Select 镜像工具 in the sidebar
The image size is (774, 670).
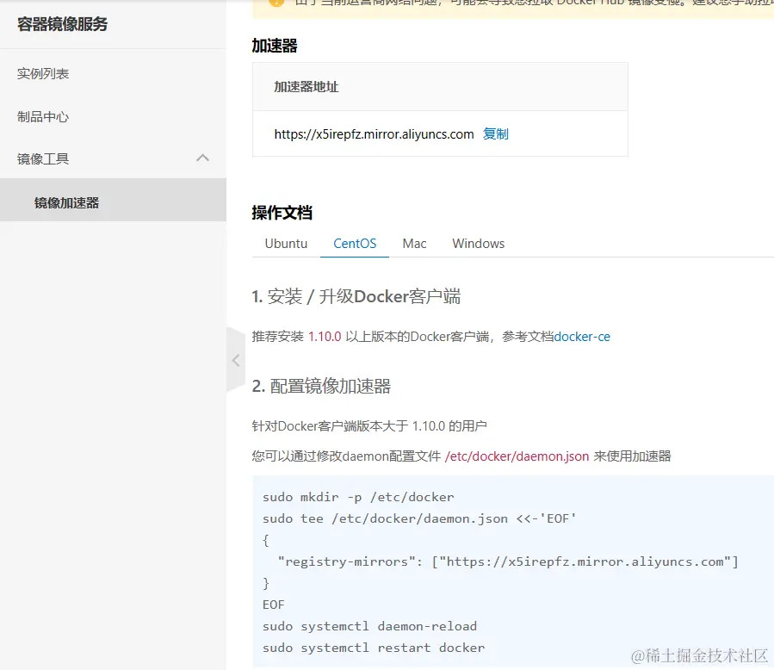tap(113, 158)
